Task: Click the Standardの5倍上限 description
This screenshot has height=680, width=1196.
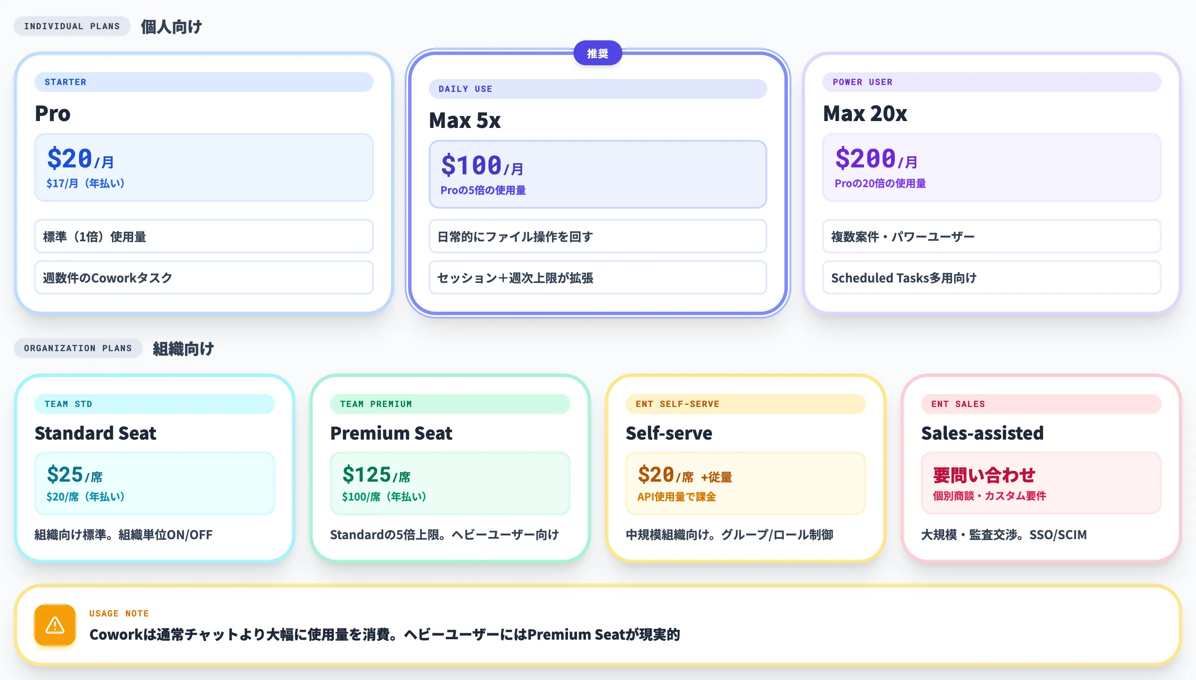Action: (x=445, y=534)
